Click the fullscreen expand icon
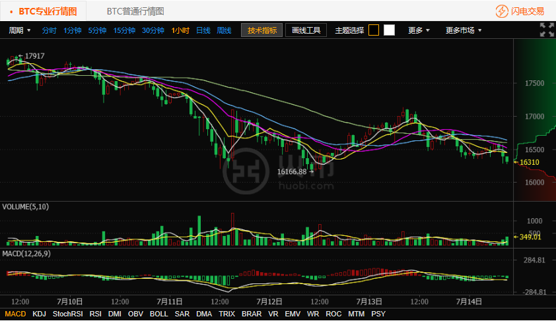This screenshot has height=321, width=556. click(x=546, y=30)
